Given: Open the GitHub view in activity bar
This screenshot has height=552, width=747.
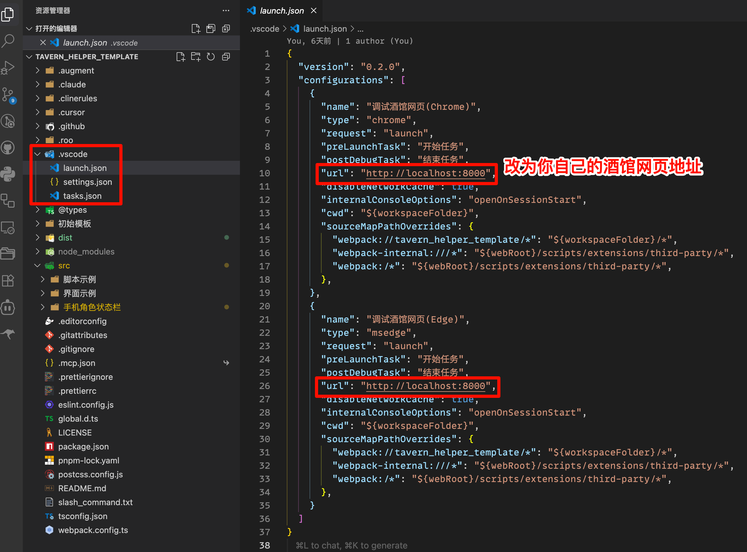Looking at the screenshot, I should 8,147.
